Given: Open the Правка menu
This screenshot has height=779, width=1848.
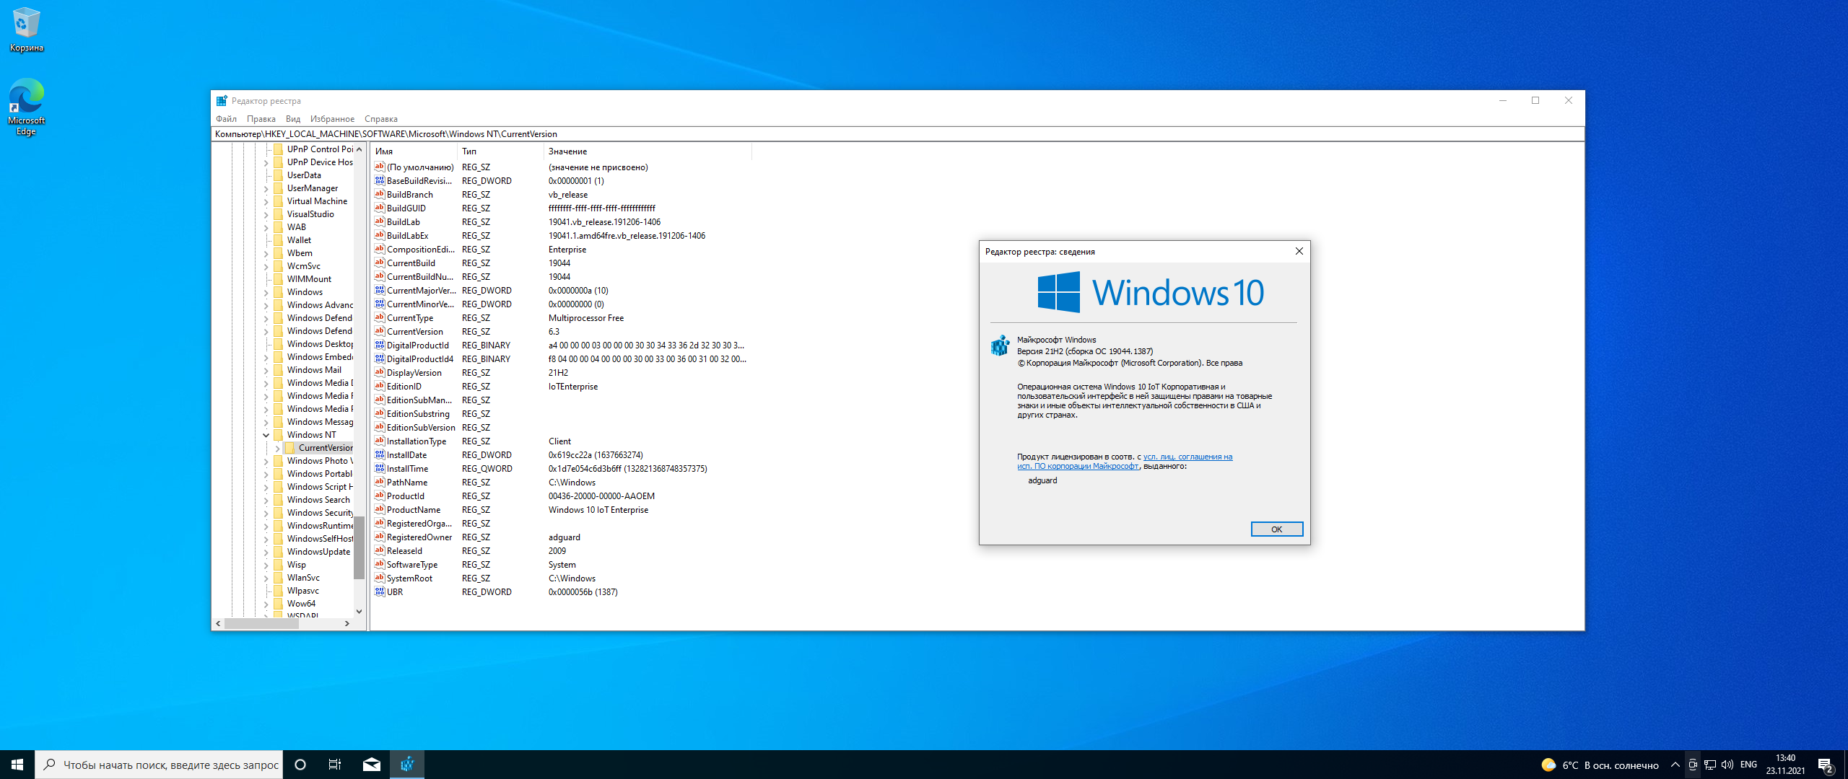Looking at the screenshot, I should (x=261, y=119).
